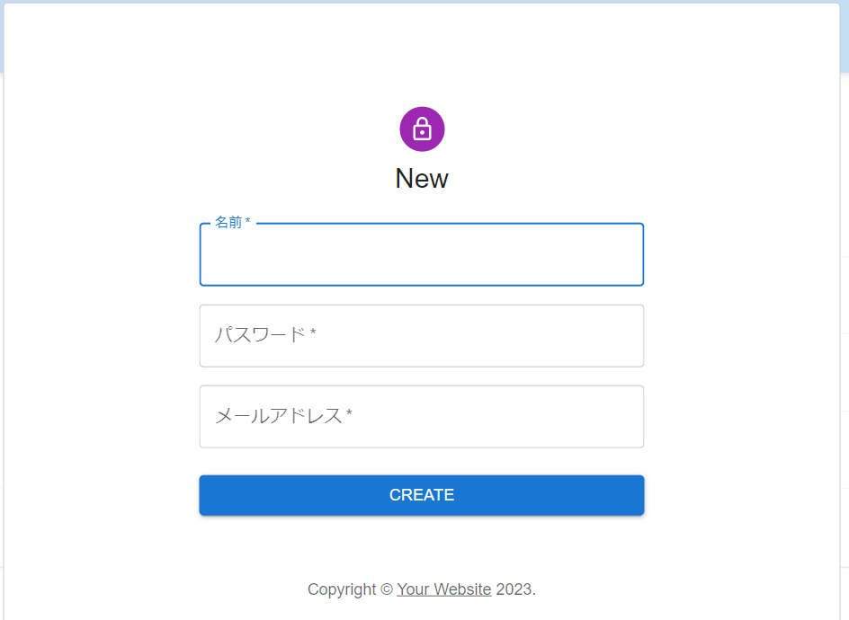Open the Your Website link
849x620 pixels.
(444, 589)
